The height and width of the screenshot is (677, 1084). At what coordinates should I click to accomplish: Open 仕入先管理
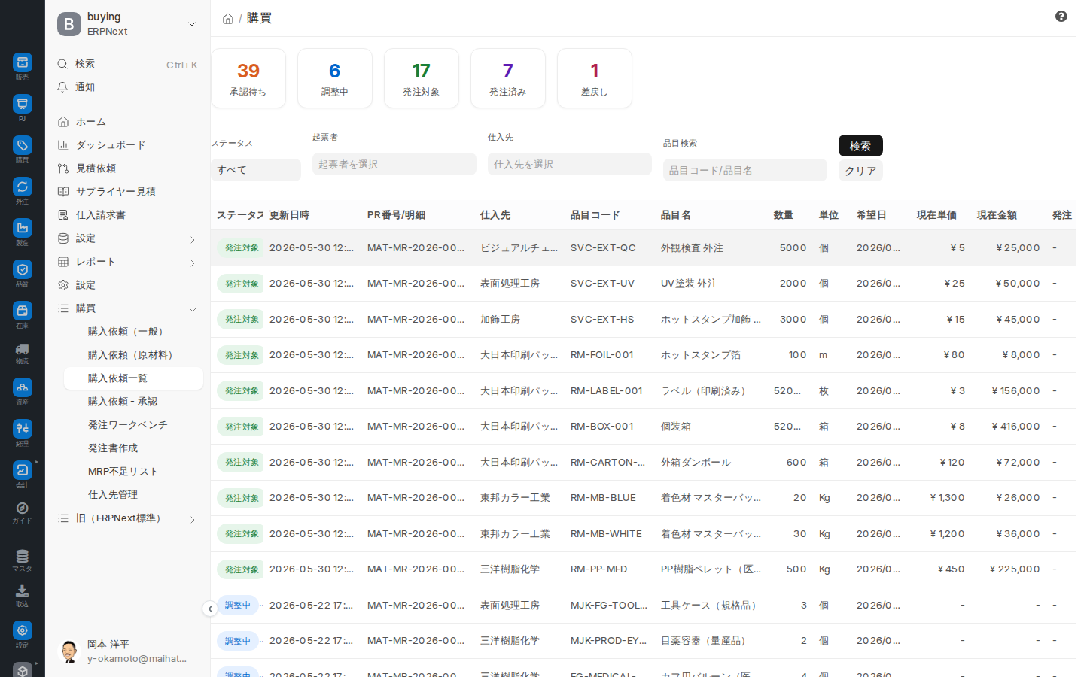coord(113,495)
